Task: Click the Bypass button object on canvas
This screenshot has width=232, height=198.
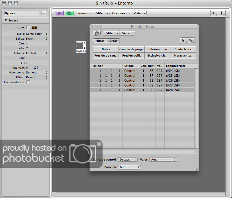Action: click(80, 45)
